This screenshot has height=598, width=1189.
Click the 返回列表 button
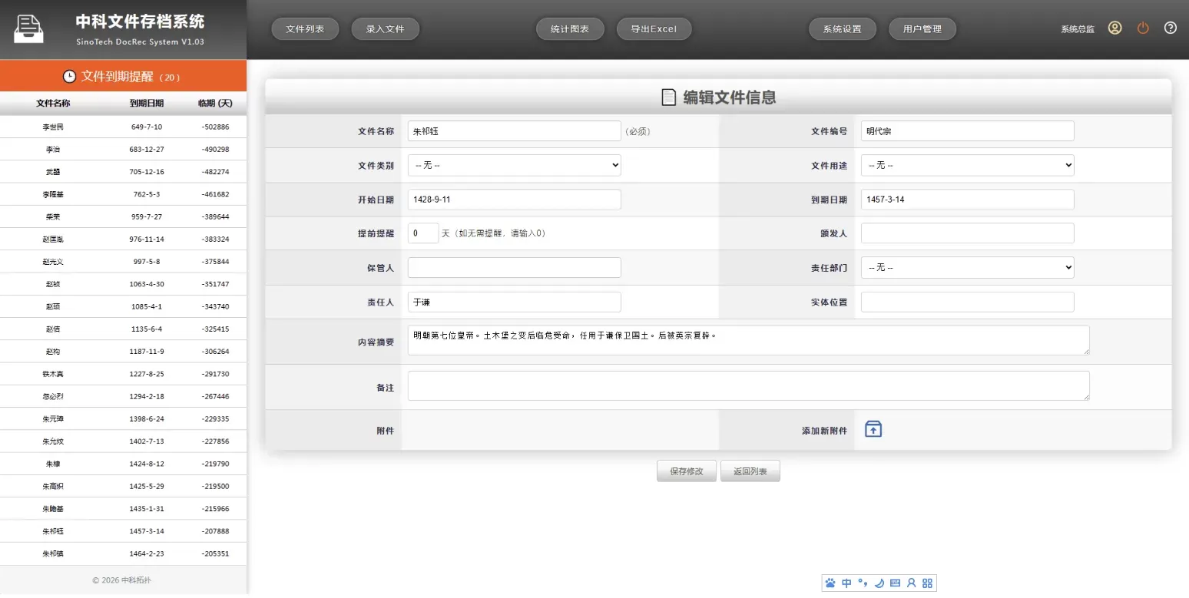tap(750, 471)
